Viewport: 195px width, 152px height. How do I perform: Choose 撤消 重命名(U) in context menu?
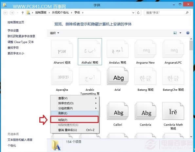coord(75,130)
